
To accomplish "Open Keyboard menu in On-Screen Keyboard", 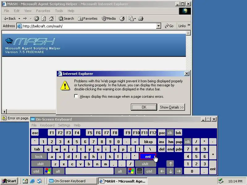I will pos(47,125).
